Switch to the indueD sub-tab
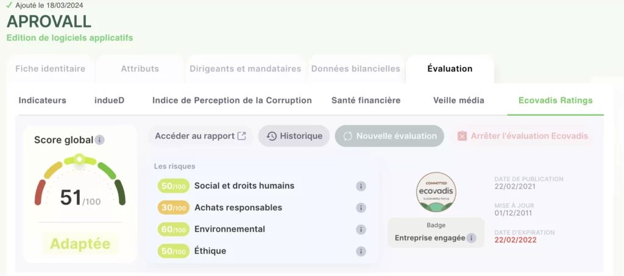 click(x=110, y=101)
